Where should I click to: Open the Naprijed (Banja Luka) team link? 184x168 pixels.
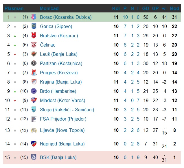(62, 144)
